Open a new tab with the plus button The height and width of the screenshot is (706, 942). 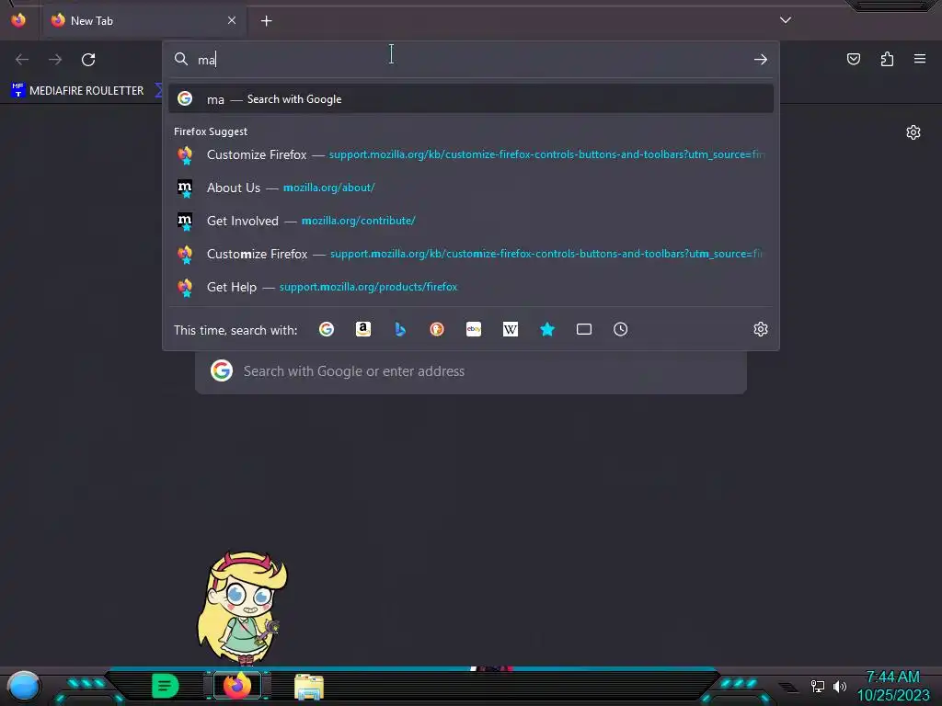click(x=266, y=21)
